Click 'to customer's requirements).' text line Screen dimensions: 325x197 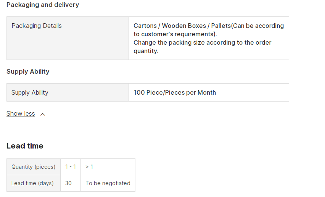click(175, 34)
